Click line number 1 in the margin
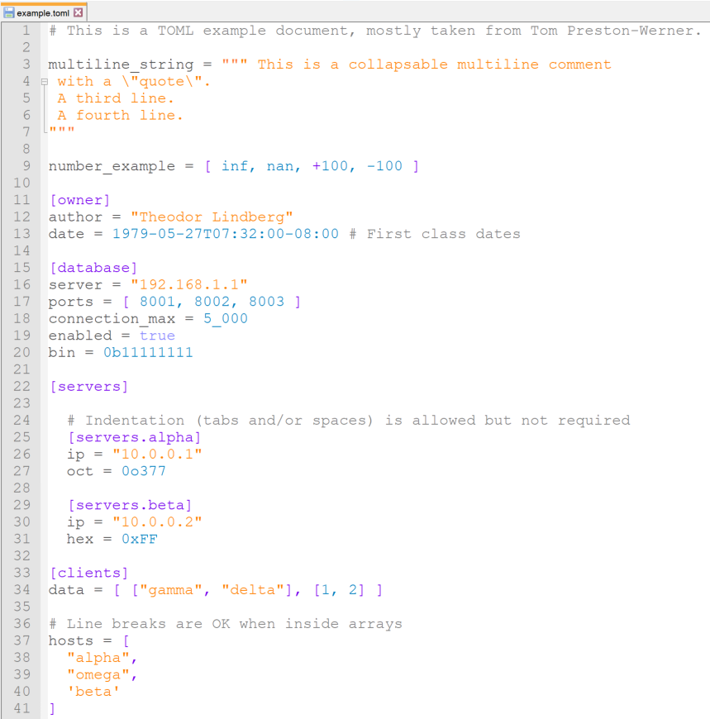This screenshot has height=719, width=710. [26, 31]
